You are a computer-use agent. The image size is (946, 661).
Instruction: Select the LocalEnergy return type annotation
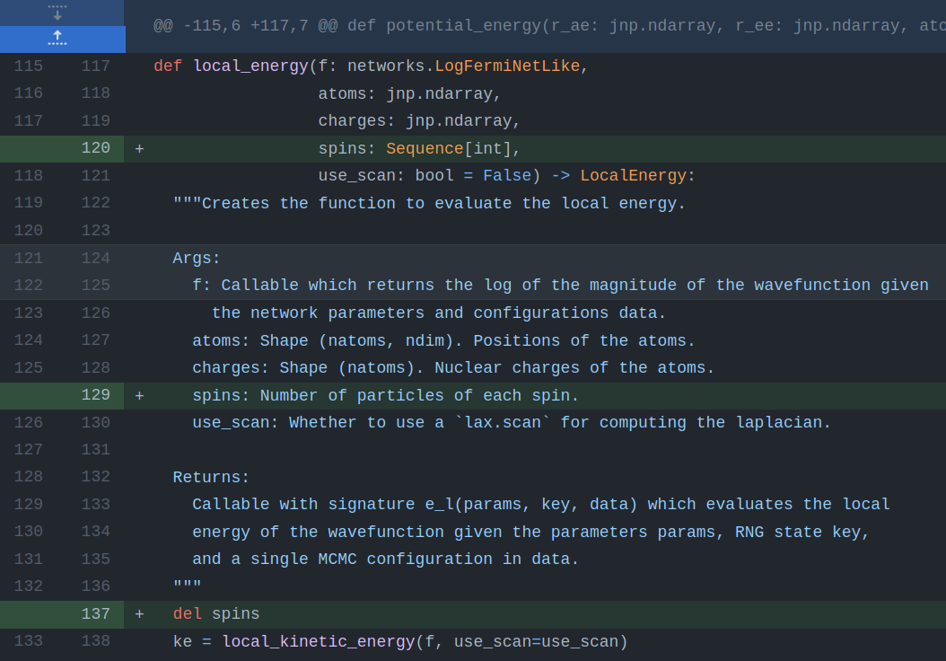tap(634, 175)
